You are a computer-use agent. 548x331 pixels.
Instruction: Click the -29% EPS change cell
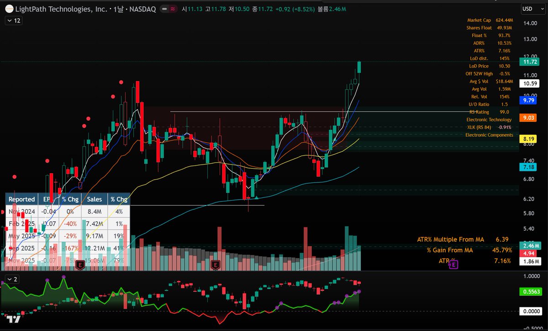click(x=70, y=236)
